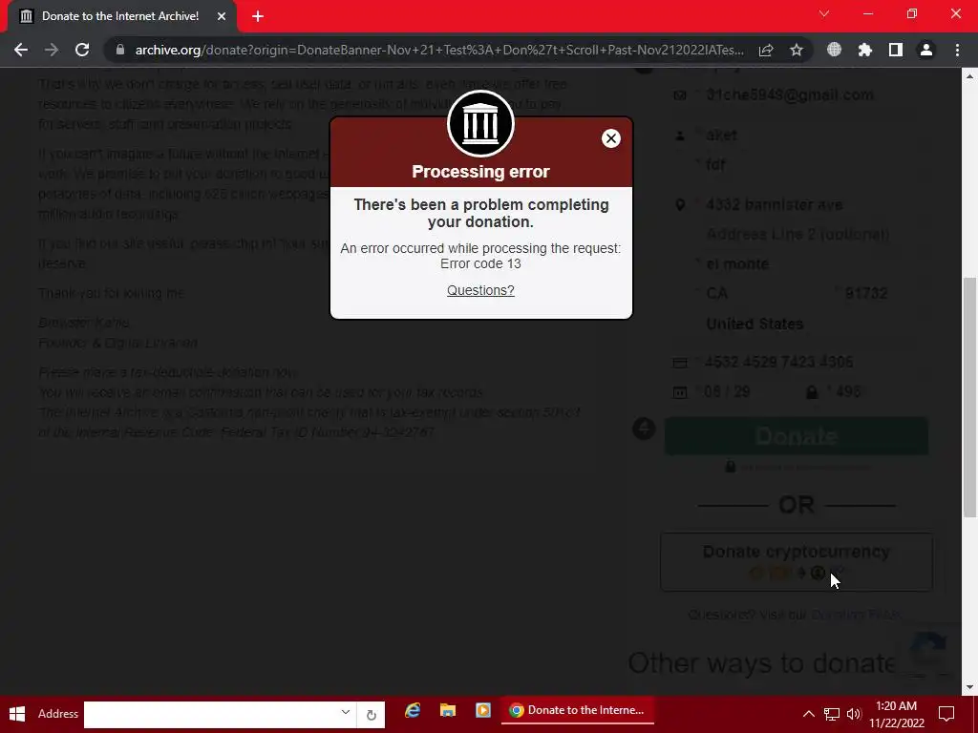
Task: Click the green Donate button
Action: [x=797, y=436]
